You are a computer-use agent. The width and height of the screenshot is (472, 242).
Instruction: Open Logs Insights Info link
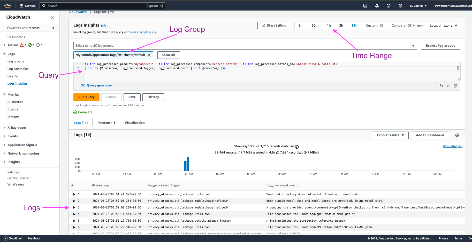click(104, 26)
